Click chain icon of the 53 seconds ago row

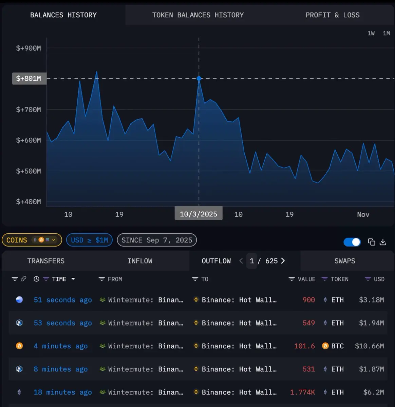(19, 323)
